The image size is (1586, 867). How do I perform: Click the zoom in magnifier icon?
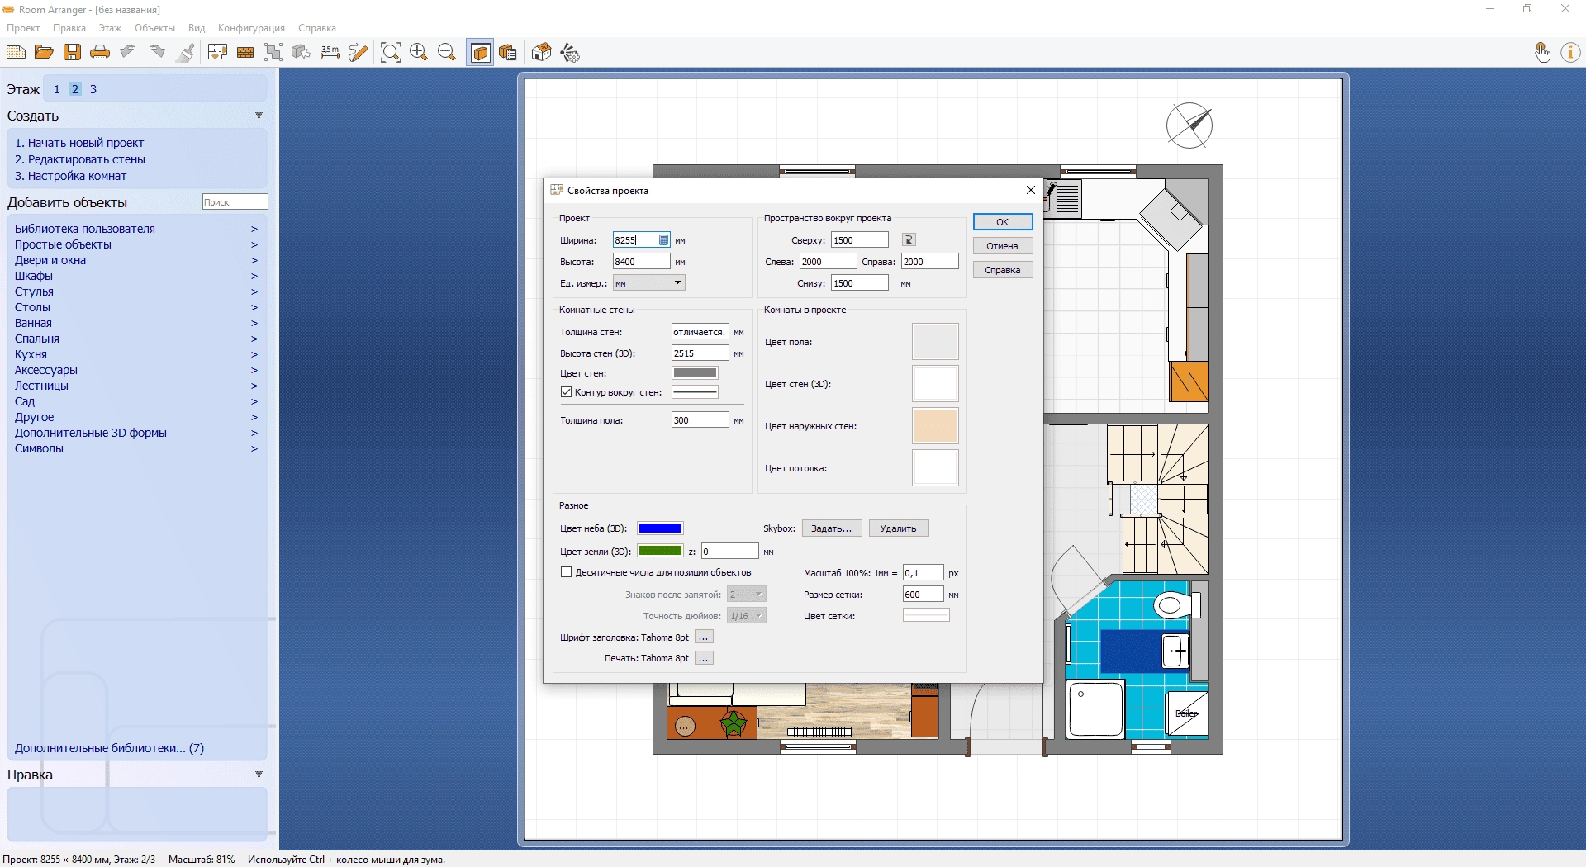[x=419, y=53]
